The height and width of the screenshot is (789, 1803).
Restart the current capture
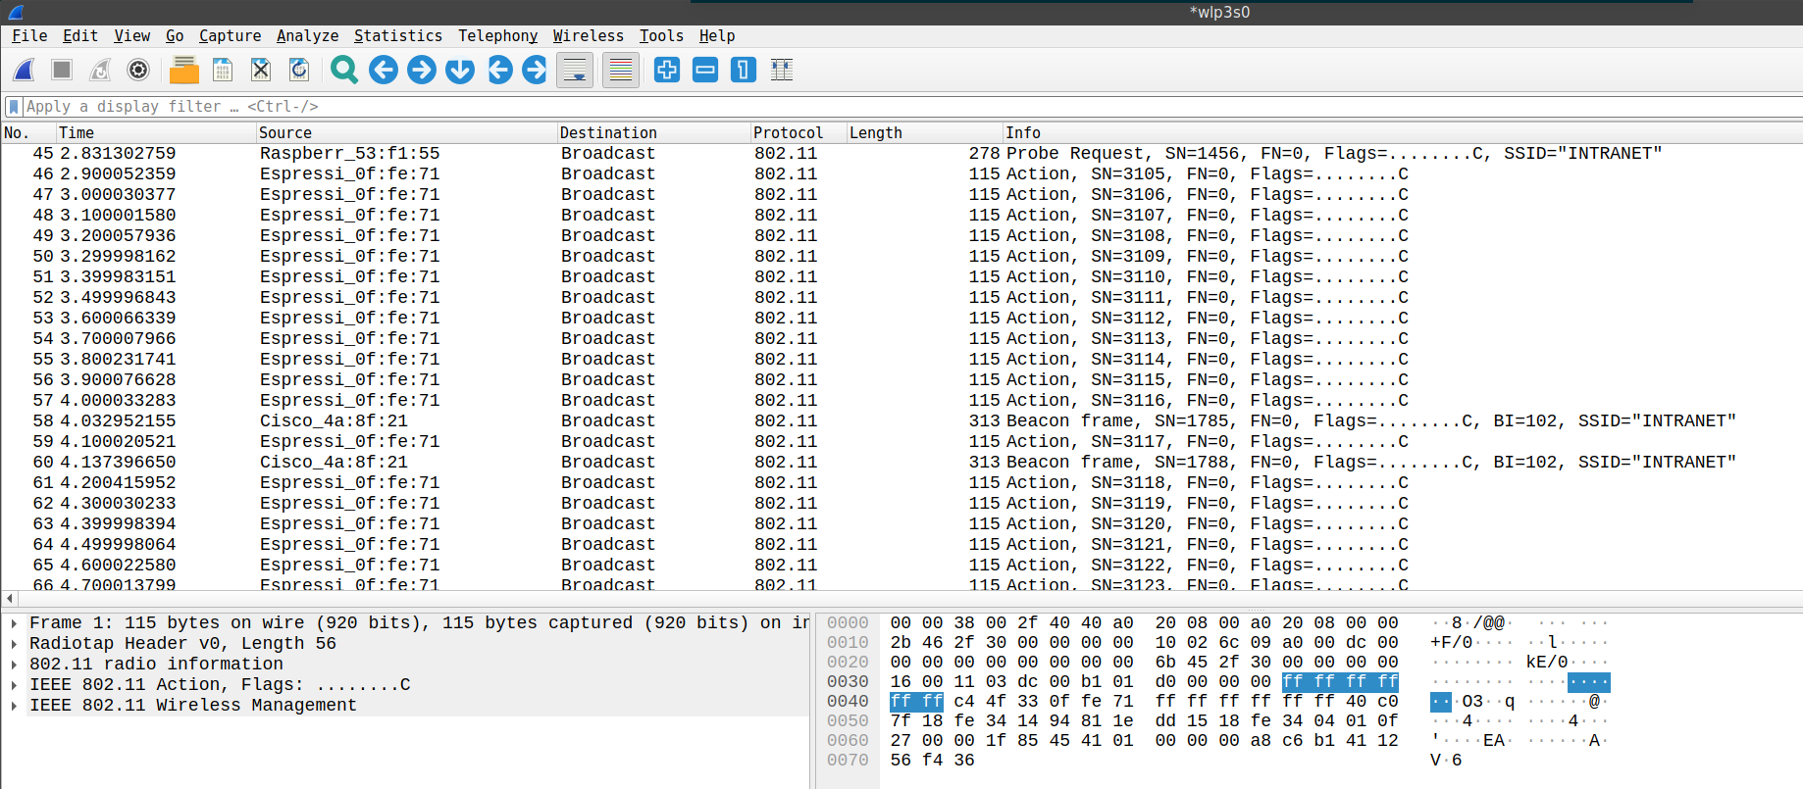click(x=100, y=70)
